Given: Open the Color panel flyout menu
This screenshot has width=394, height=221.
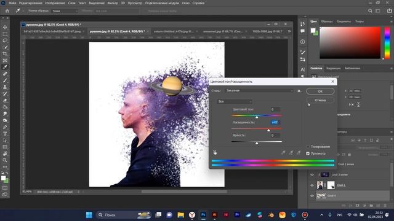Looking at the screenshot, I should click(x=392, y=21).
